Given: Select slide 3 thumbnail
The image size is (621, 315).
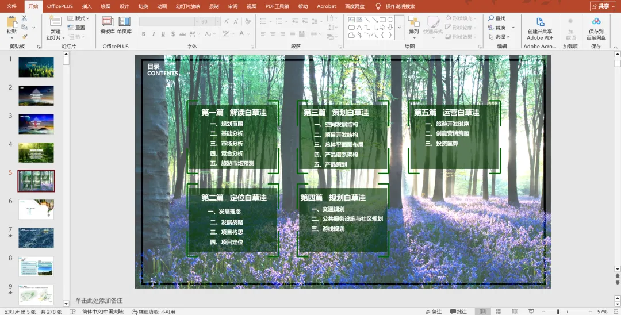Looking at the screenshot, I should click(36, 124).
